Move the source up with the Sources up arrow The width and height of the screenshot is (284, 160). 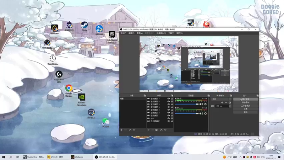tap(161, 130)
